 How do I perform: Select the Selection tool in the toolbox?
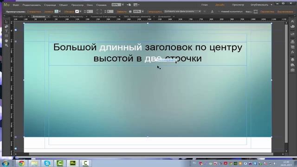(6, 22)
